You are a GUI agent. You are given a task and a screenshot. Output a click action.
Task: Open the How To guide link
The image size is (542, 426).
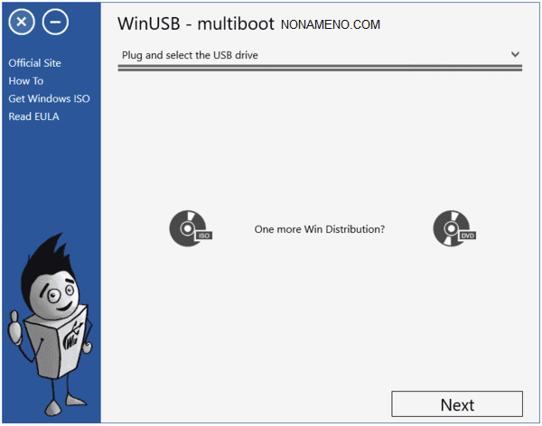tap(26, 81)
